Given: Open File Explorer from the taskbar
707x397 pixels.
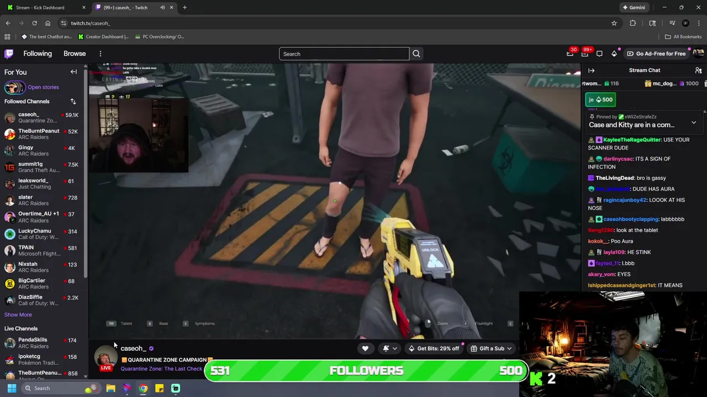Looking at the screenshot, I should click(110, 388).
